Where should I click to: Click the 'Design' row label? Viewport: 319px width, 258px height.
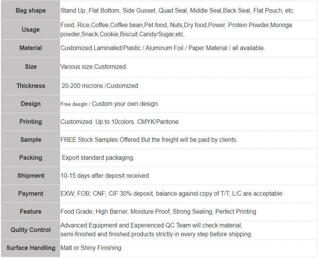coord(31,104)
